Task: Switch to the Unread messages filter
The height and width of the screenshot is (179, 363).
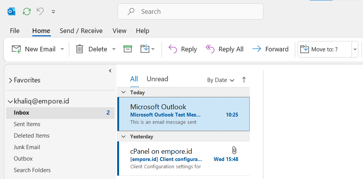Action: pos(157,79)
